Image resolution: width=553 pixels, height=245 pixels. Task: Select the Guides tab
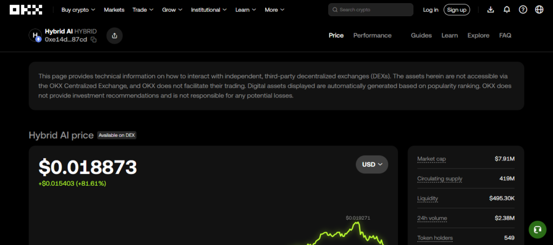(x=421, y=36)
